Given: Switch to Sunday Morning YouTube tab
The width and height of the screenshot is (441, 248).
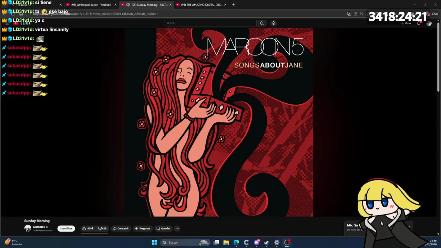Looking at the screenshot, I should click(x=146, y=5).
